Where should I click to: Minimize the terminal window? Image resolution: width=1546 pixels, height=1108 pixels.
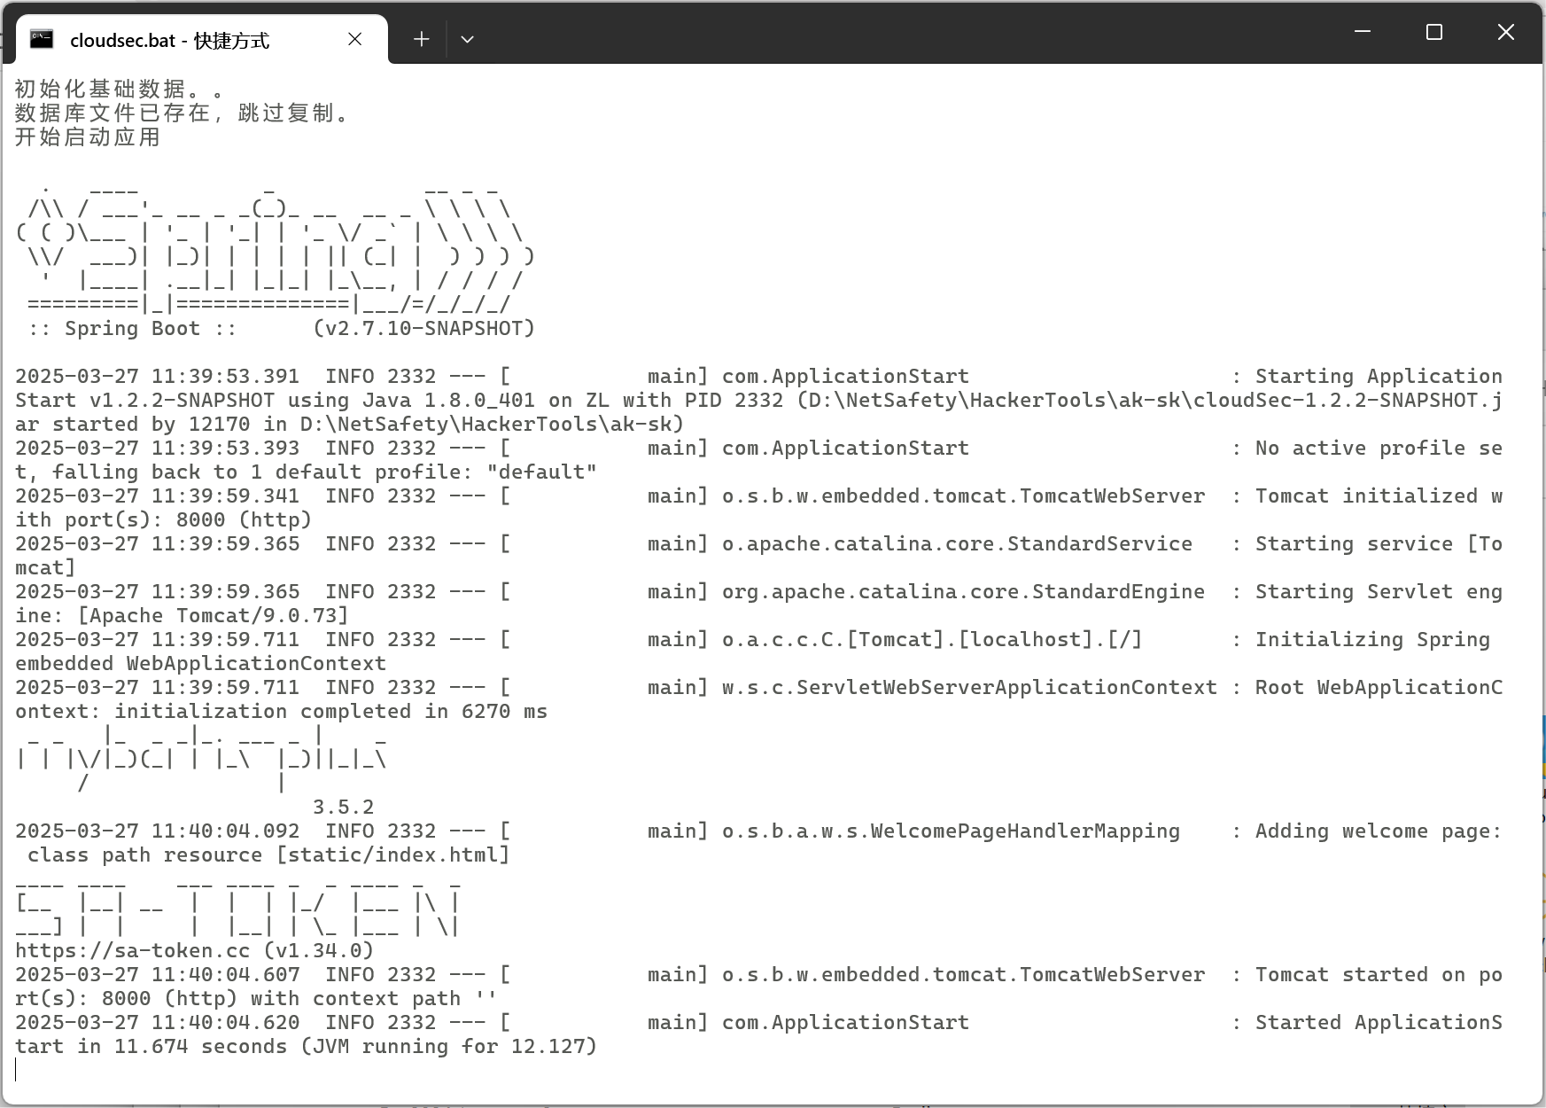pyautogui.click(x=1363, y=33)
